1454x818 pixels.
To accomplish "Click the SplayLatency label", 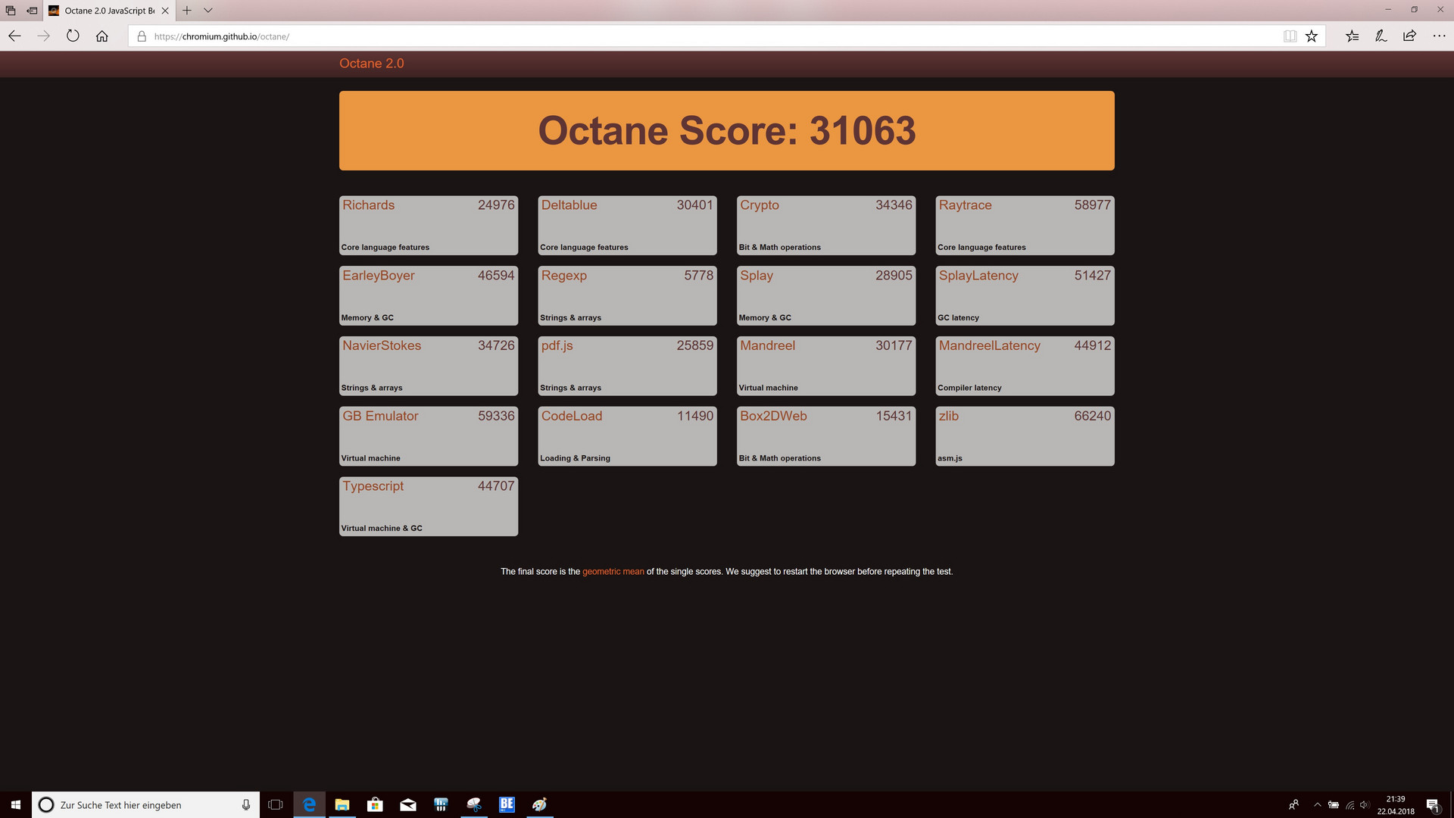I will coord(978,276).
